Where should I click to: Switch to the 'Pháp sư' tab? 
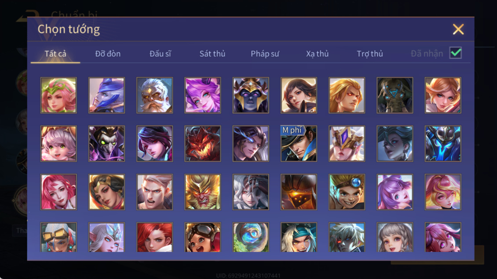click(x=265, y=54)
